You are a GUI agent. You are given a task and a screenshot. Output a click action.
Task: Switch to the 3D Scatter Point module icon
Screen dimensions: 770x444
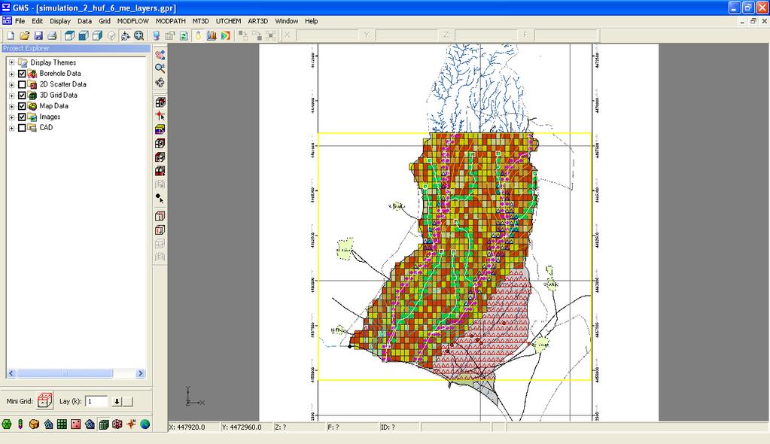pyautogui.click(x=117, y=424)
